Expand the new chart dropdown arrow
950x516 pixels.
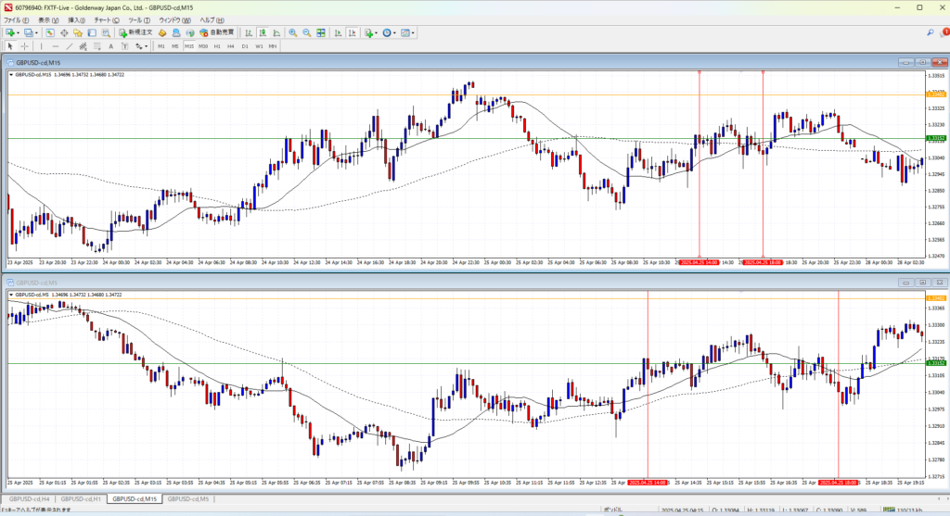pos(19,32)
